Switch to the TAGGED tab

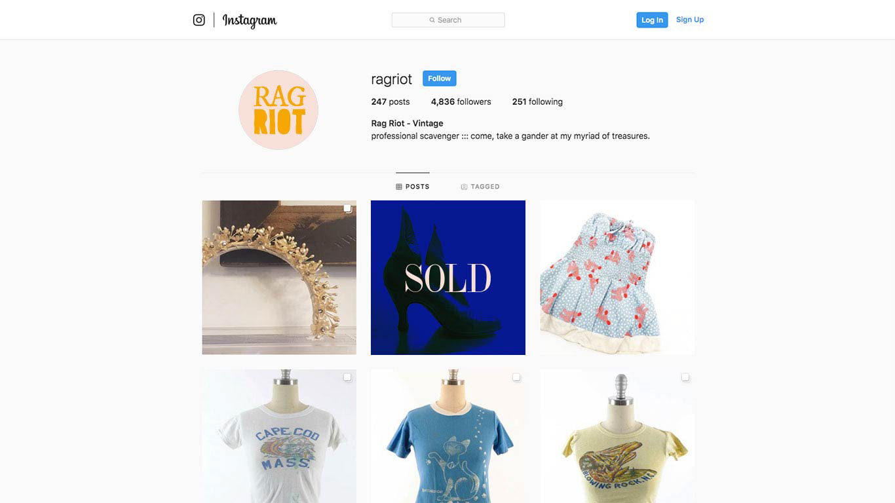[x=480, y=187]
